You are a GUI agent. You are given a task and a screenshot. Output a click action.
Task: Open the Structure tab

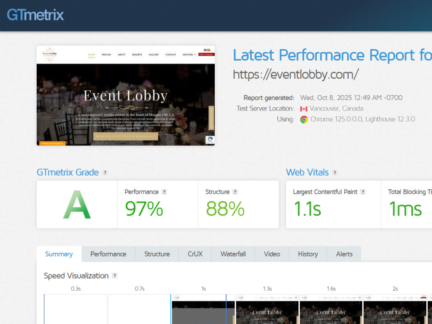coord(157,254)
